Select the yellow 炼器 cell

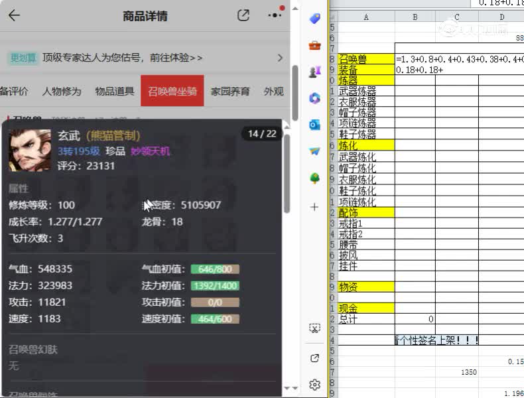tap(366, 80)
